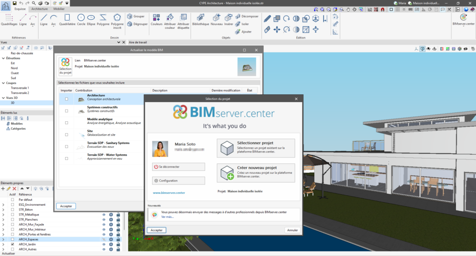This screenshot has width=476, height=256.
Task: Click the project thumbnail in BIM dialog
Action: click(247, 67)
